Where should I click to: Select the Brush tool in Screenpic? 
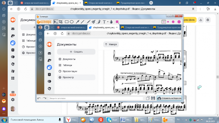click(x=94, y=22)
